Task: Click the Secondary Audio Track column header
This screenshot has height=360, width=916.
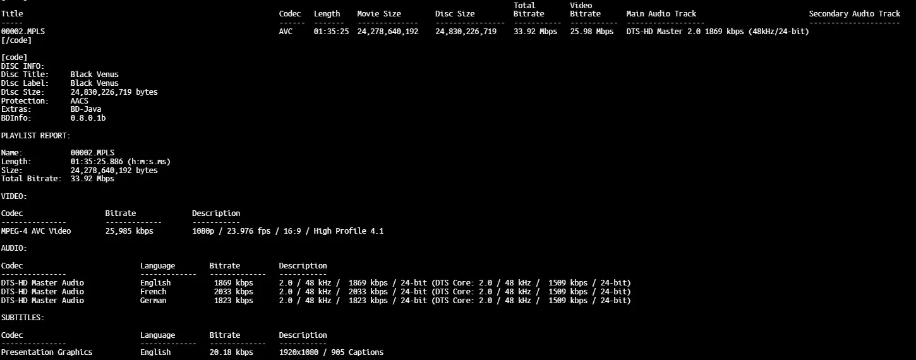Action: coord(854,14)
